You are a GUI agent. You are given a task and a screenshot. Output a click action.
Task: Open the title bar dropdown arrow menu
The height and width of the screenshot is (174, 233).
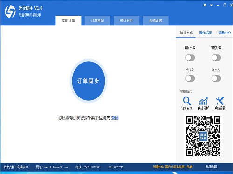[x=212, y=5]
